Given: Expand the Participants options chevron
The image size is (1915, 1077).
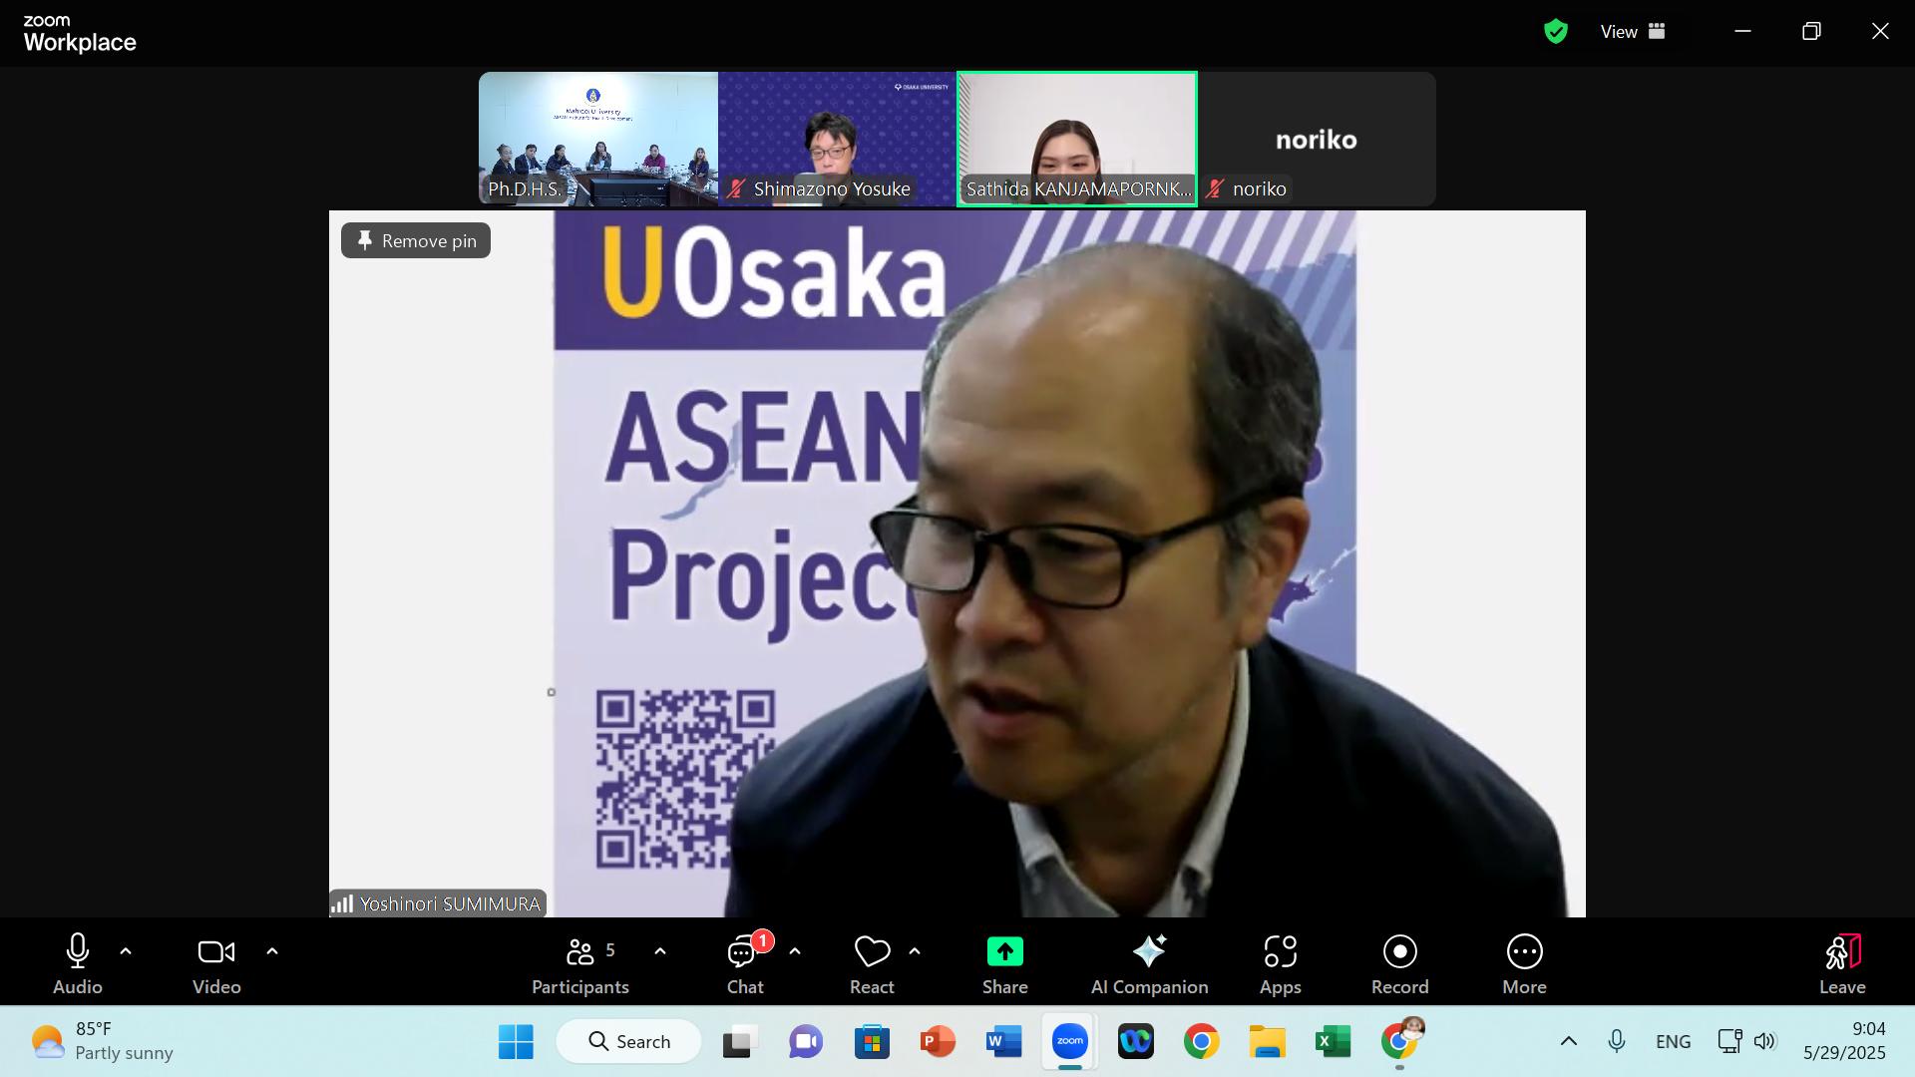Looking at the screenshot, I should [x=660, y=951].
